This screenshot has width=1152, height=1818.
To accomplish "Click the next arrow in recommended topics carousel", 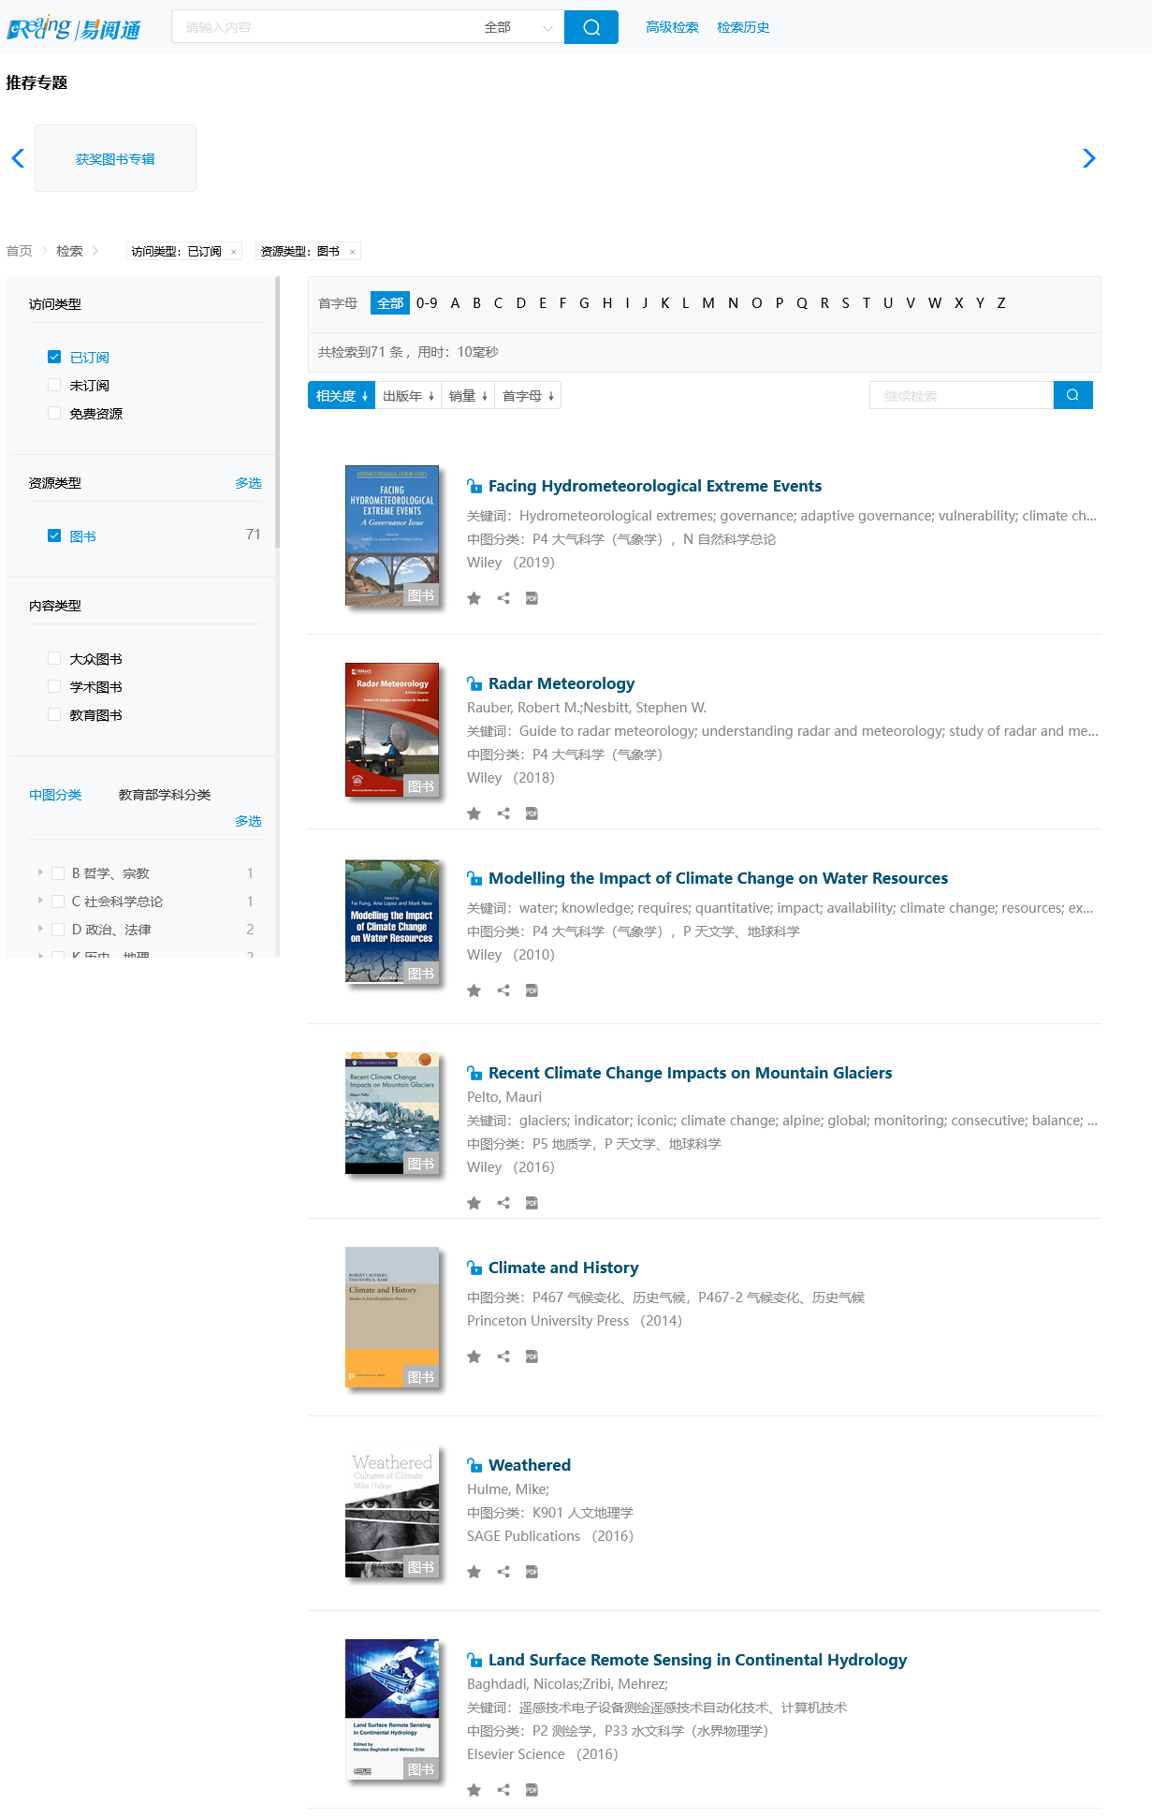I will [x=1088, y=158].
